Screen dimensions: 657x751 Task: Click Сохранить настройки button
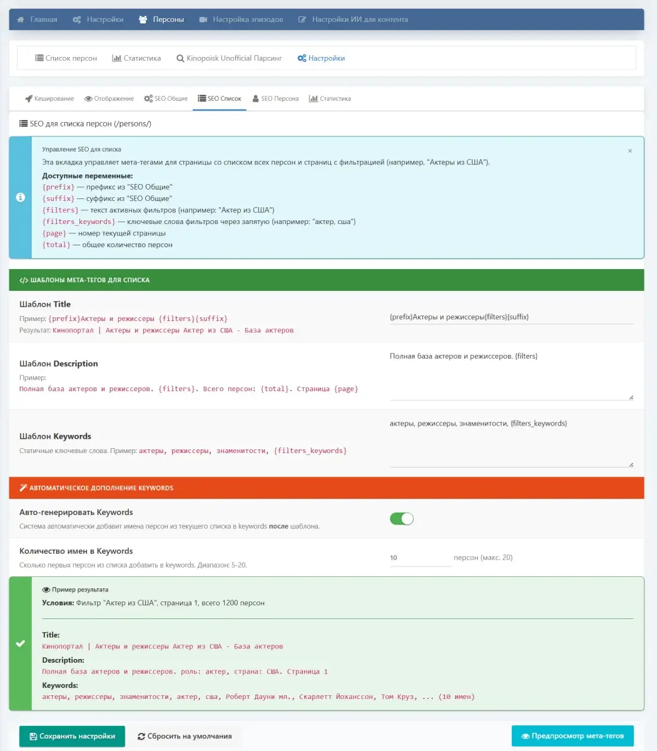[72, 736]
